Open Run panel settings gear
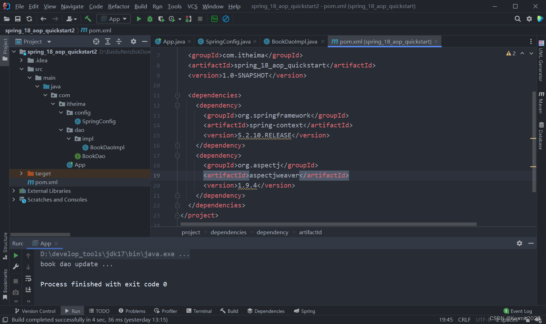The image size is (546, 324). click(x=520, y=243)
